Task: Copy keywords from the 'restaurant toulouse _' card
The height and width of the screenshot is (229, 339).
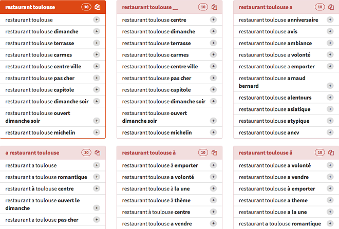Action: 214,7
